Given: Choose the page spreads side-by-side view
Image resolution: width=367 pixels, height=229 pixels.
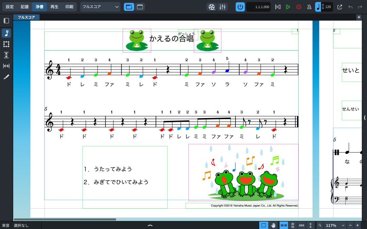Looking at the screenshot, I should point(284,225).
